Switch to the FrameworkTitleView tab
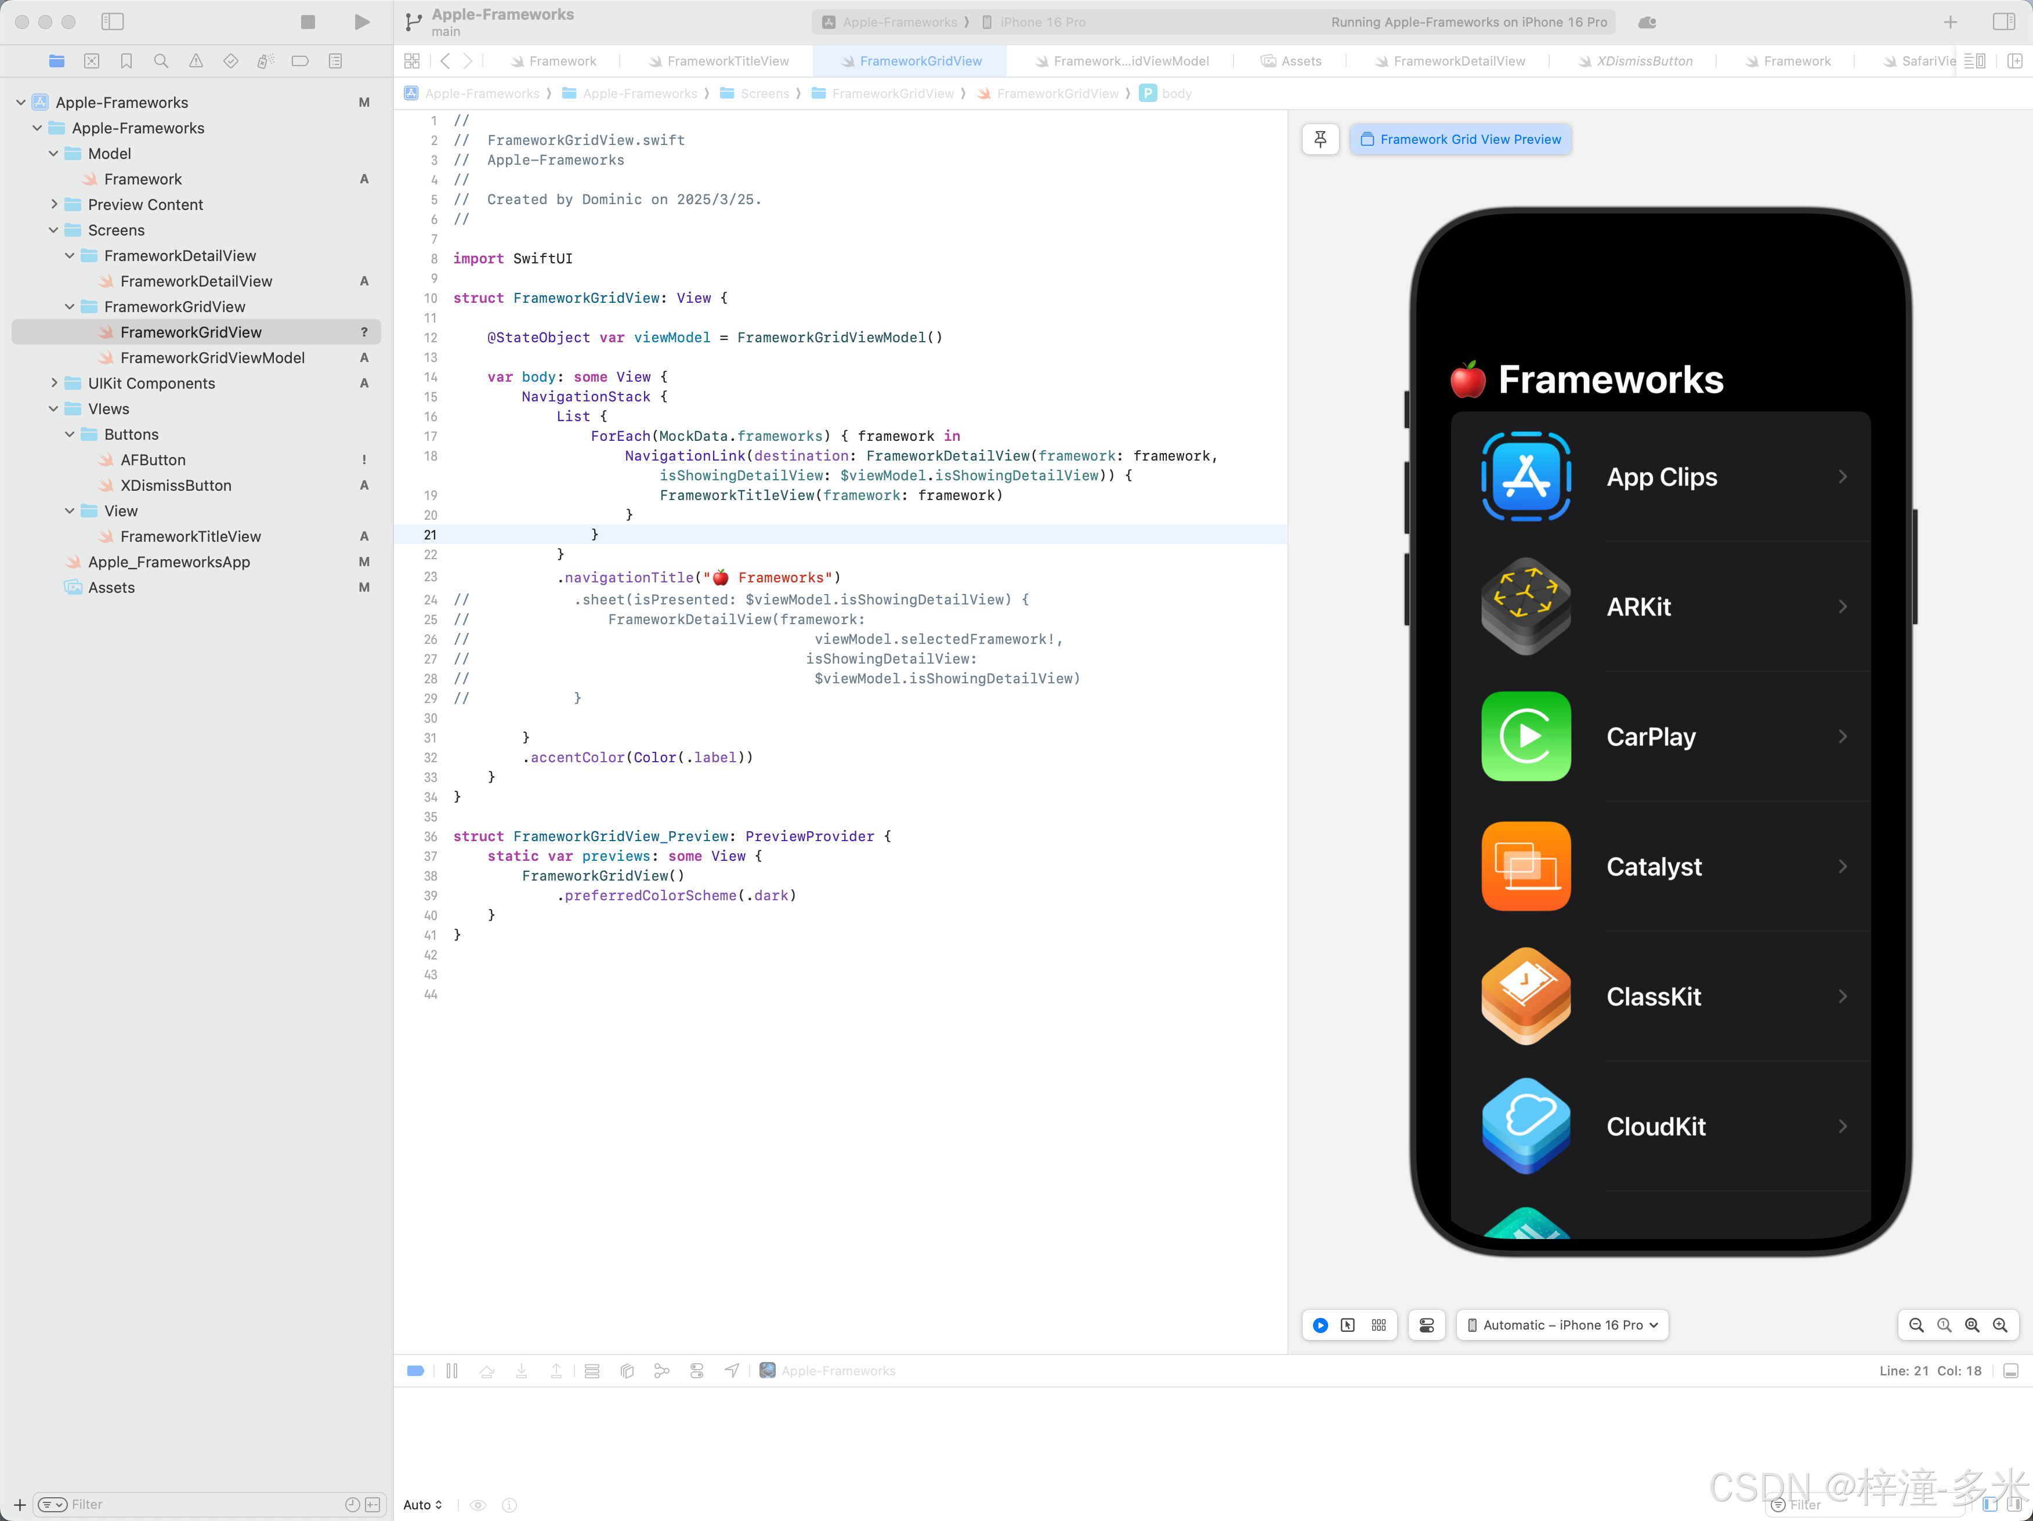 click(x=718, y=61)
